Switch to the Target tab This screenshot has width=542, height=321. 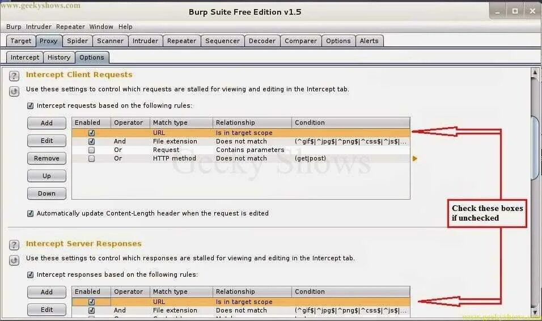click(x=21, y=41)
